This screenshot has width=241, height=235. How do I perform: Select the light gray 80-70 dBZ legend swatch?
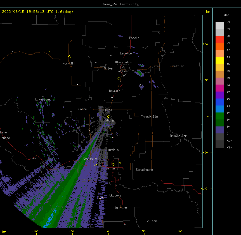220,25
